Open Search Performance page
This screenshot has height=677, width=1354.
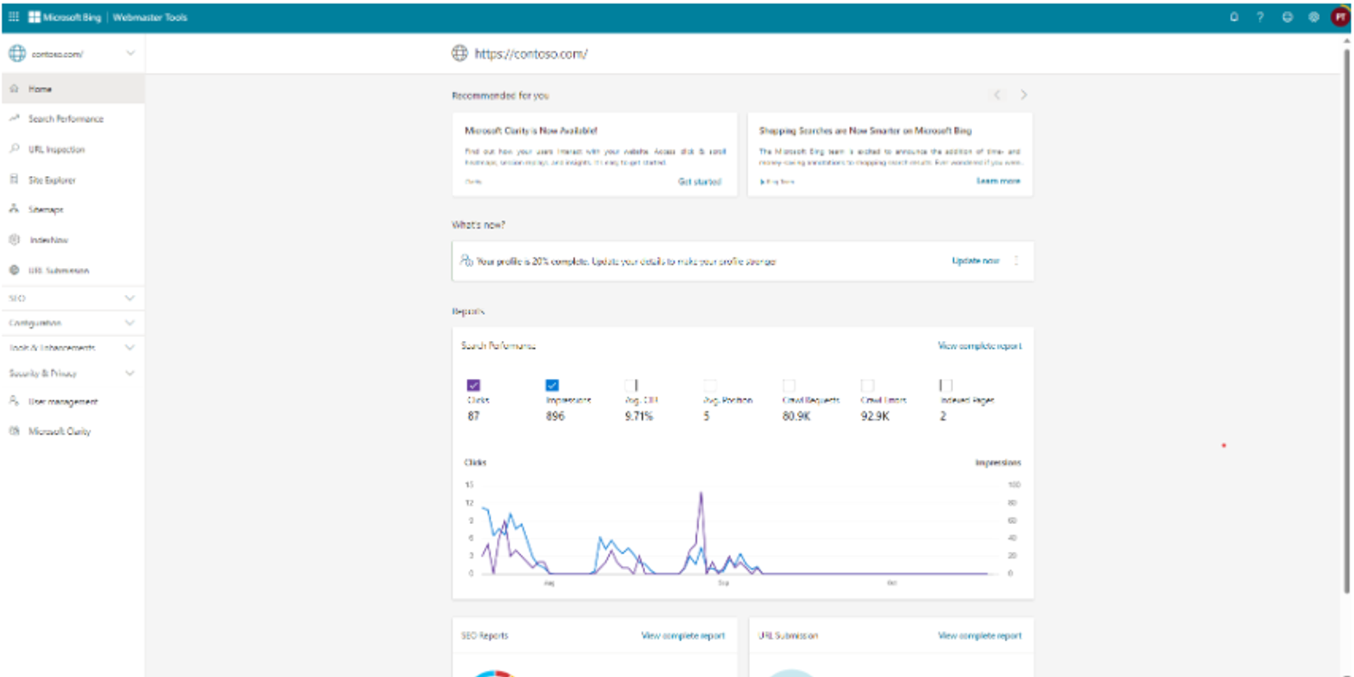coord(73,118)
